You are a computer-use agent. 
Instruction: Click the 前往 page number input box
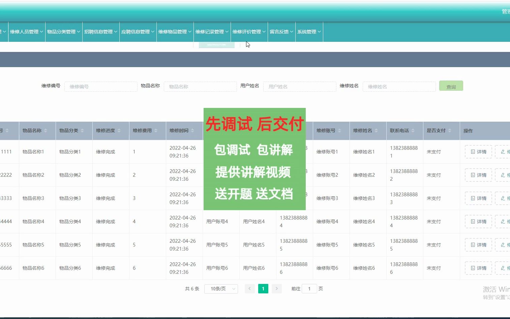(309, 289)
